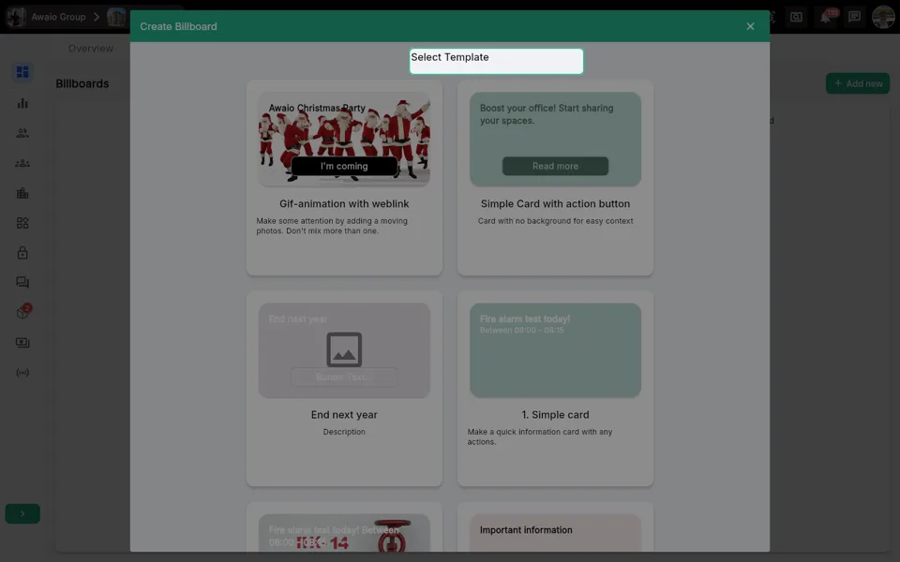
Task: Open the chat bubbles icon in the sidebar
Action: [x=22, y=282]
